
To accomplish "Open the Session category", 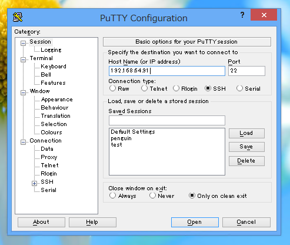I will pyautogui.click(x=41, y=42).
